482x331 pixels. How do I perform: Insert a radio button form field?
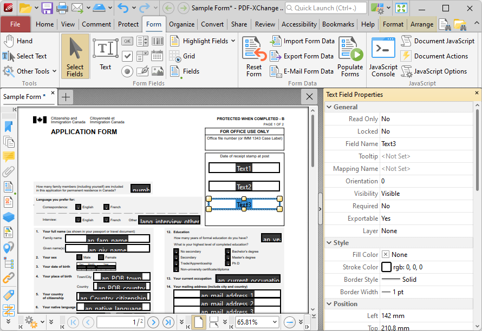point(127,71)
